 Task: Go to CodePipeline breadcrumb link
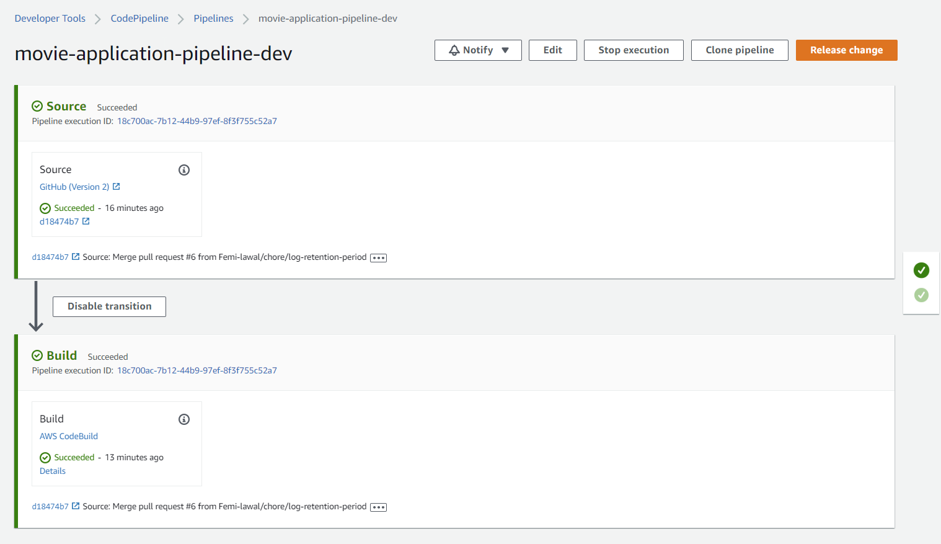139,19
